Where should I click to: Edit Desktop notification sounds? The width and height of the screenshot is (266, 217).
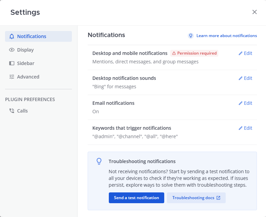pos(246,78)
